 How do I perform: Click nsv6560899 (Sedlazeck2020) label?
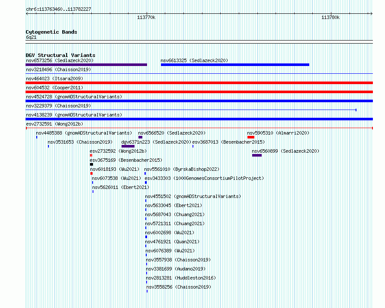(x=286, y=151)
